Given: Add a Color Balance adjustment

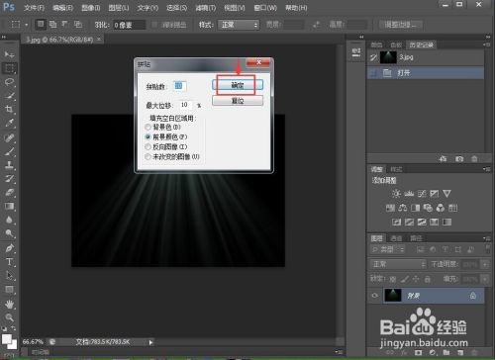Looking at the screenshot, I should click(x=403, y=208).
